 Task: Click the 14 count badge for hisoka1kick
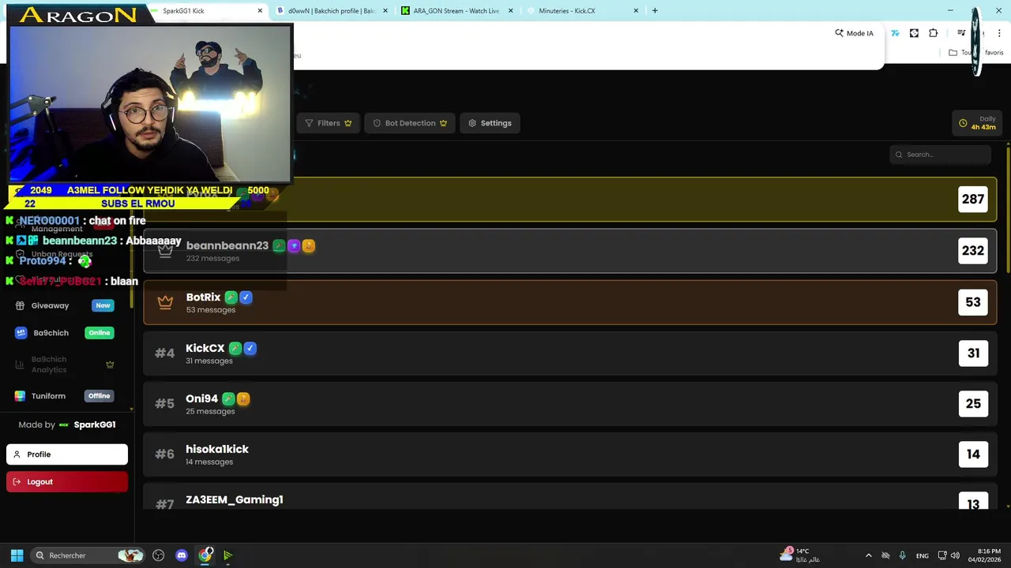[973, 454]
